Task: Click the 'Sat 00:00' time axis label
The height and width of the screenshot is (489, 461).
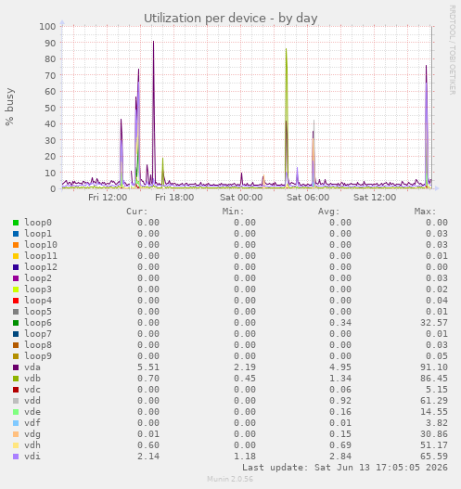Action: [241, 198]
